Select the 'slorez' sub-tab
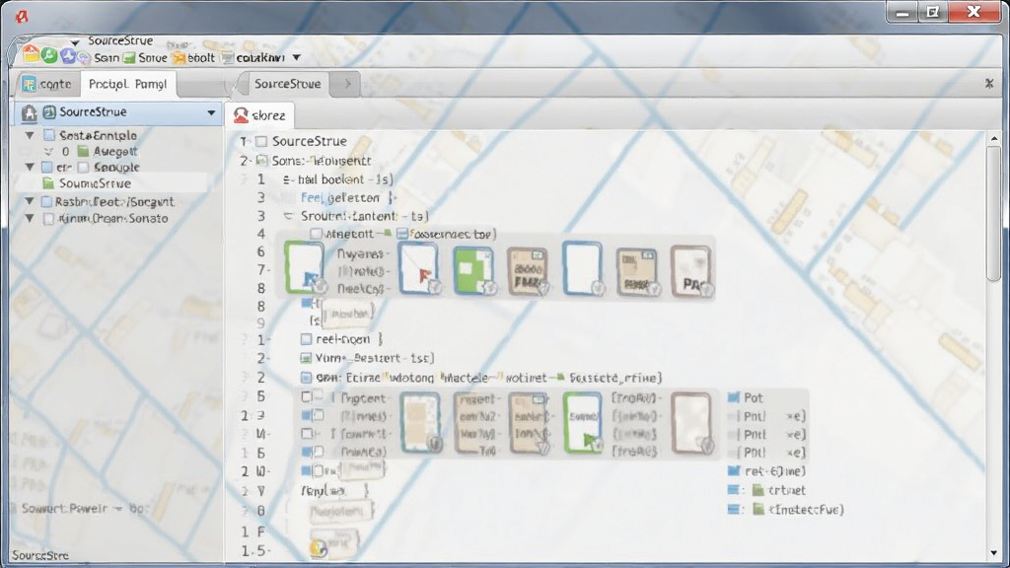Image resolution: width=1010 pixels, height=568 pixels. pyautogui.click(x=260, y=115)
